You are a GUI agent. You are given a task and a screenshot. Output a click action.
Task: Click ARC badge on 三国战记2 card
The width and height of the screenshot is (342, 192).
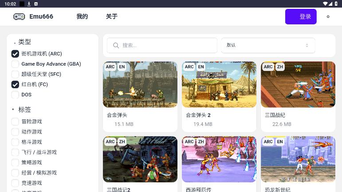tap(110, 141)
